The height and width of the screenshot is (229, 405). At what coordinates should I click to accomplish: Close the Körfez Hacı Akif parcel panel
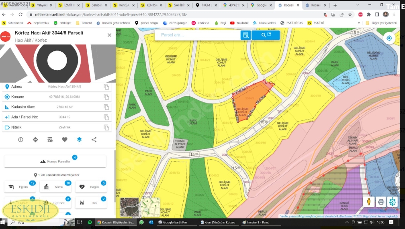coord(110,35)
